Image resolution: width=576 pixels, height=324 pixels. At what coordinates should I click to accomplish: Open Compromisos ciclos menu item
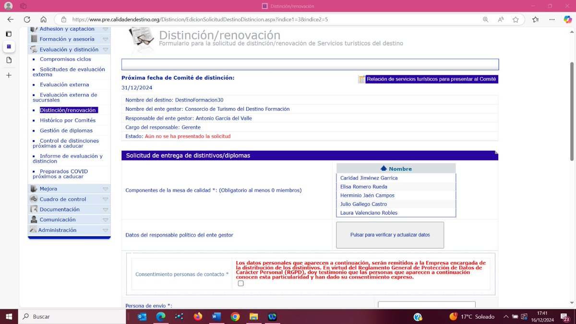(65, 59)
